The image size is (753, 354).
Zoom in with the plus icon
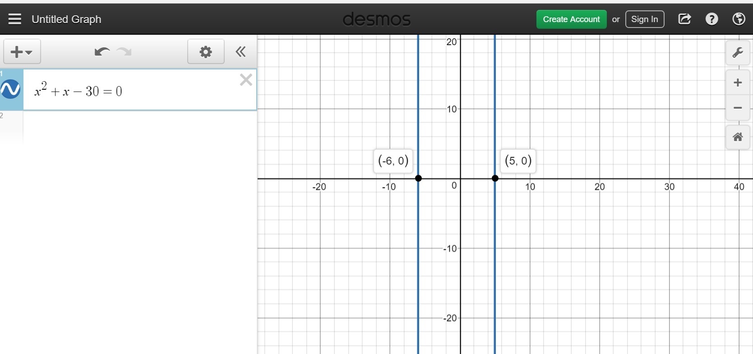click(x=738, y=83)
